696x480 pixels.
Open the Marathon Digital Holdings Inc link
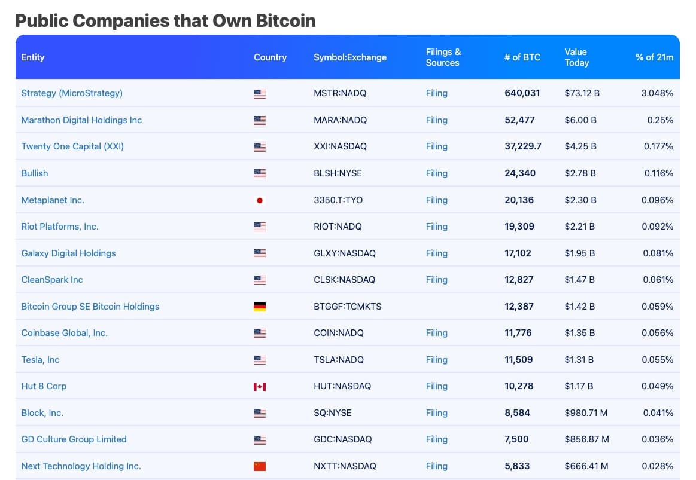pos(81,120)
